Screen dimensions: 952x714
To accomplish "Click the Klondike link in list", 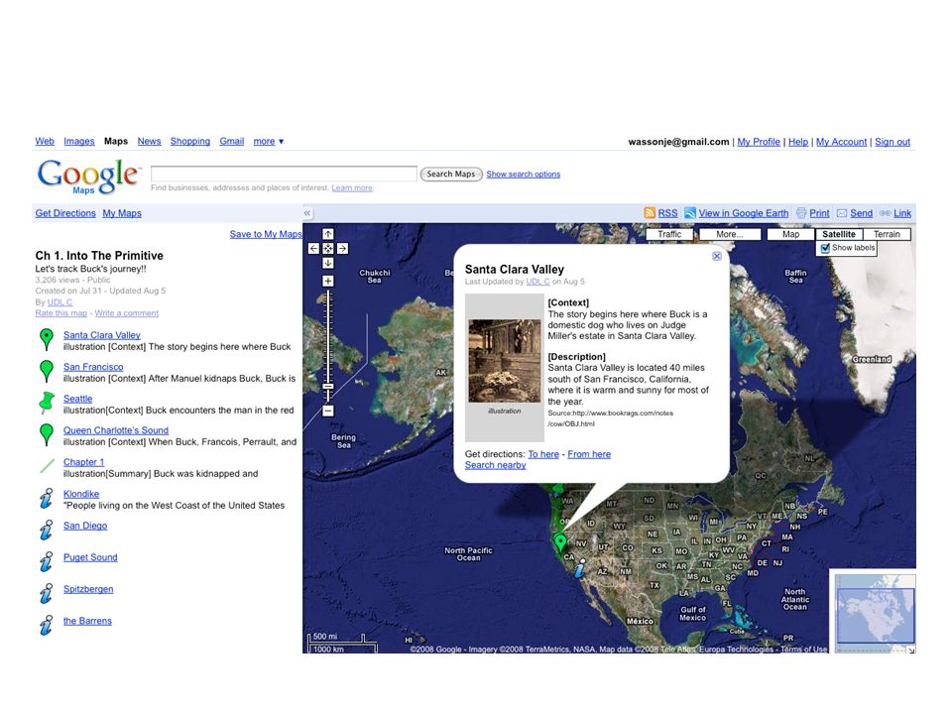I will click(81, 494).
